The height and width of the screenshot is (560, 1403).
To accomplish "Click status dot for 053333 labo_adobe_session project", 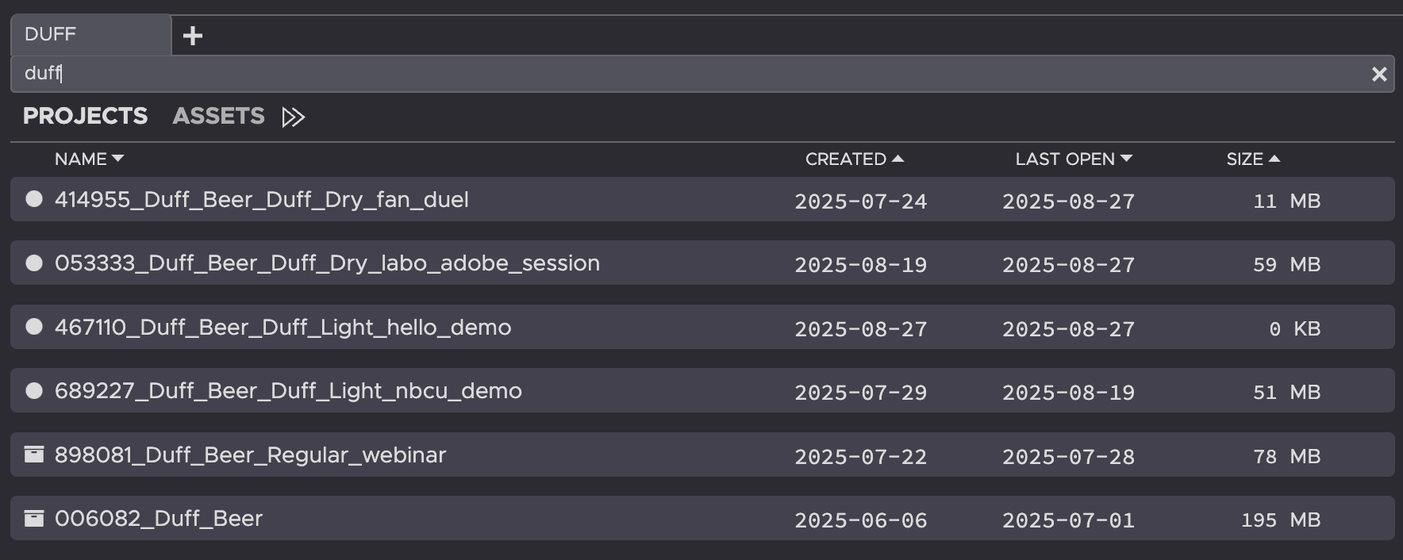I will click(x=34, y=263).
